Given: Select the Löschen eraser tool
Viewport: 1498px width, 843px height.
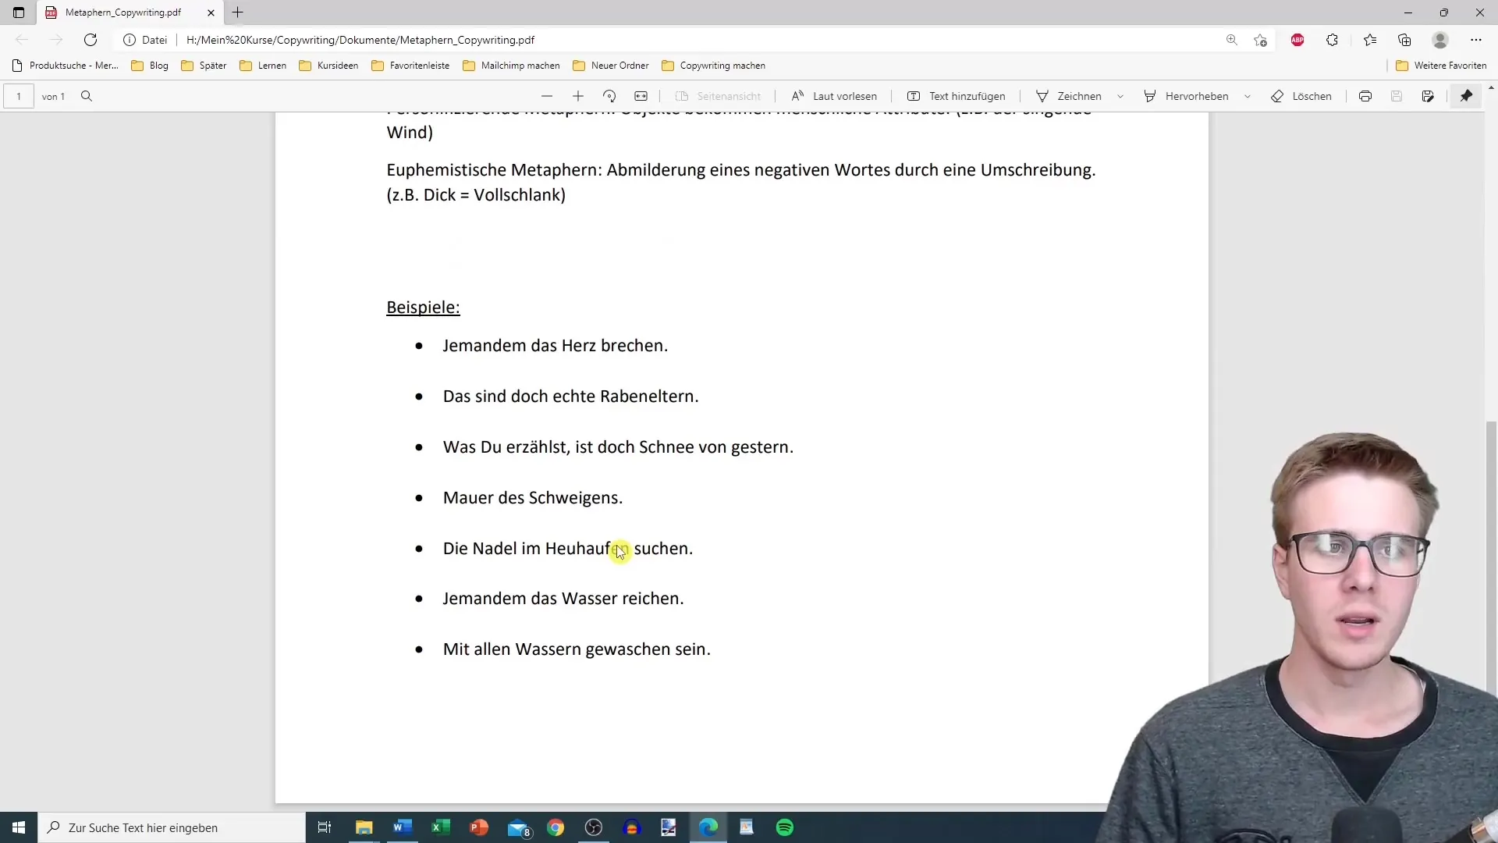Looking at the screenshot, I should pyautogui.click(x=1301, y=96).
